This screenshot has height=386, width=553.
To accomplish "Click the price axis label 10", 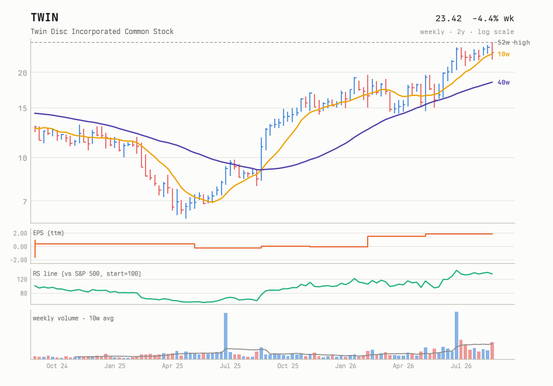I will click(23, 158).
